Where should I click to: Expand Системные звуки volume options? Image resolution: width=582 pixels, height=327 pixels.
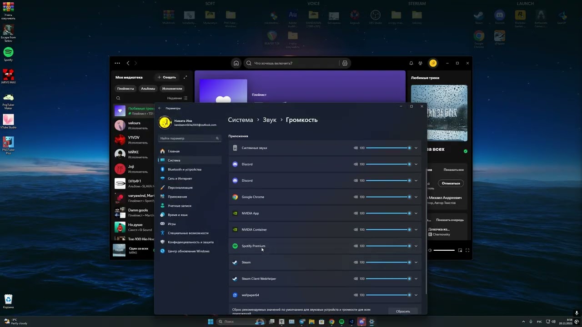pos(416,148)
